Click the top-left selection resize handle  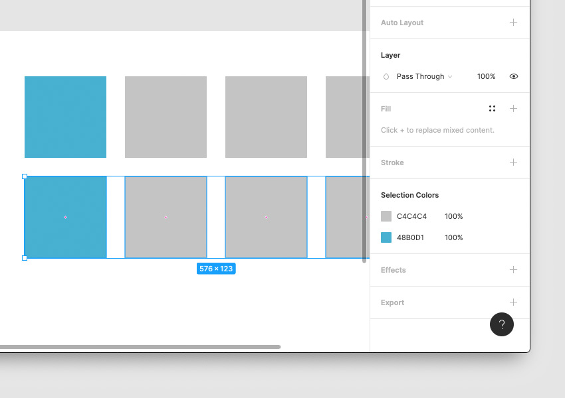(x=25, y=176)
